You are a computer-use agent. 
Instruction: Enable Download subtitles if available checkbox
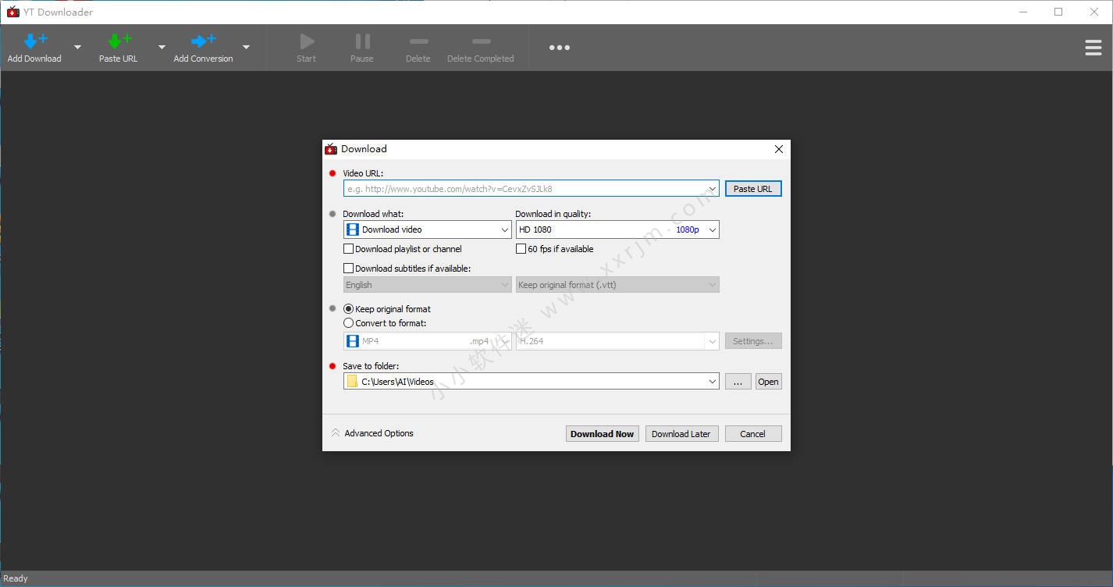(349, 269)
